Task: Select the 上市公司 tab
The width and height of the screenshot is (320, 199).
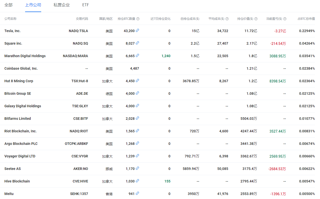Action: pyautogui.click(x=33, y=5)
